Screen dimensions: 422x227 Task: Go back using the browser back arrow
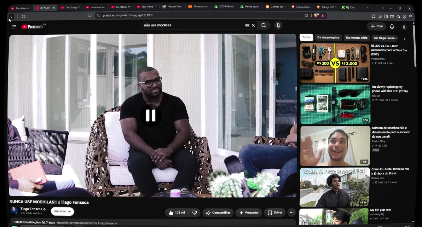11,16
